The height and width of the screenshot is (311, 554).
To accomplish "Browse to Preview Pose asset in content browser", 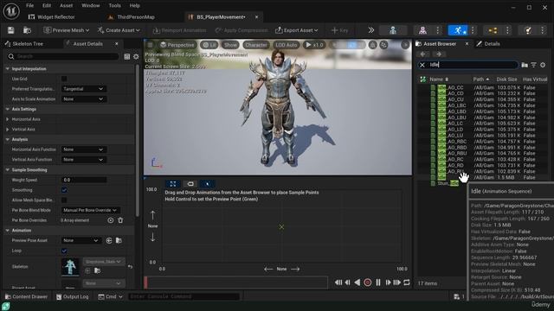I will [119, 240].
